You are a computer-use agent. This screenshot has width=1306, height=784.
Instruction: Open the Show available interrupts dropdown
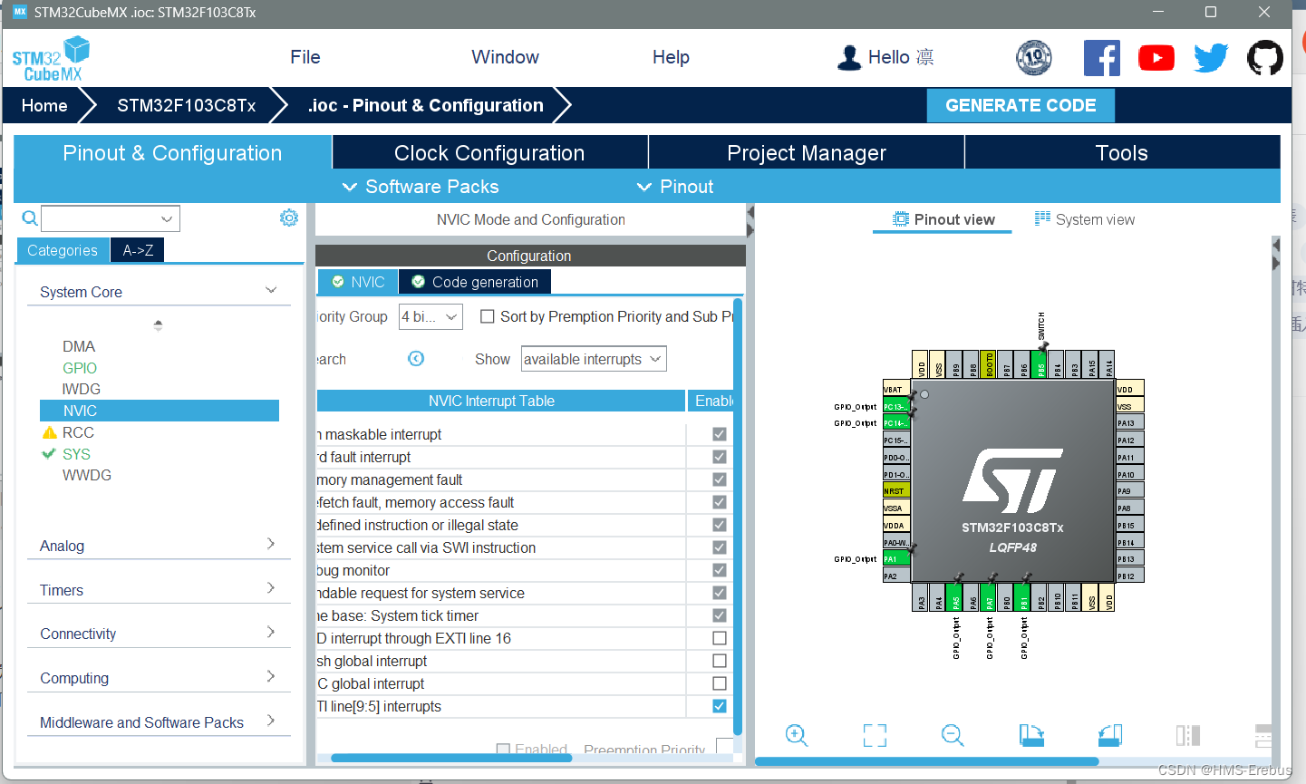tap(594, 359)
